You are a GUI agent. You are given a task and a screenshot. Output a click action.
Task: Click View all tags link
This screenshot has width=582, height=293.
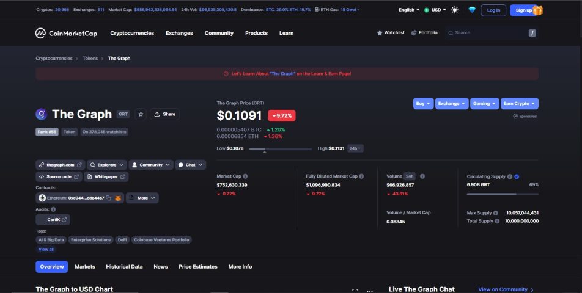[x=46, y=249]
